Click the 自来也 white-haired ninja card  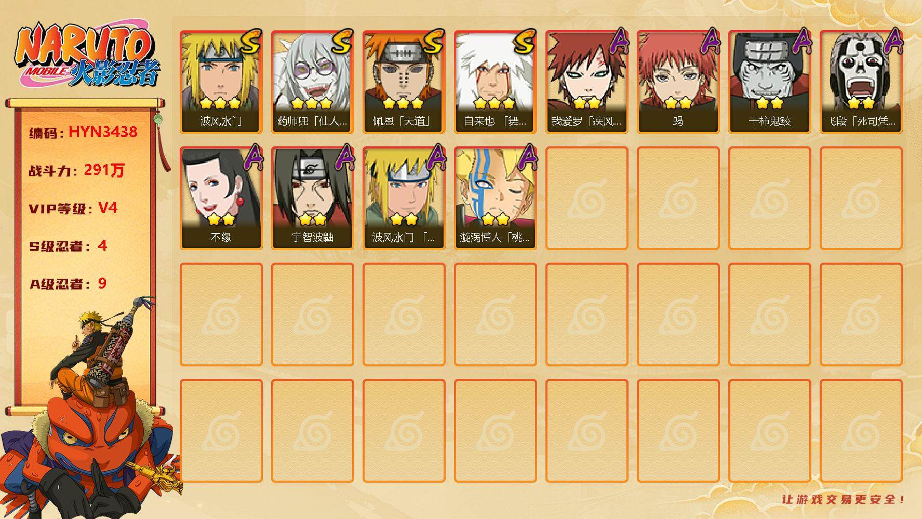(x=495, y=82)
